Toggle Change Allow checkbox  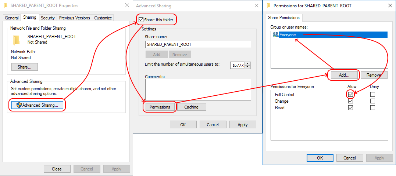[350, 101]
